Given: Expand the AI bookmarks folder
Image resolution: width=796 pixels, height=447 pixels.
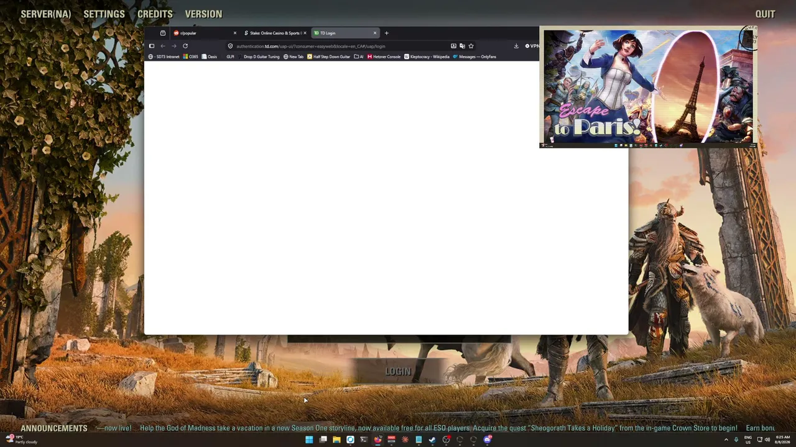Looking at the screenshot, I should (x=359, y=56).
